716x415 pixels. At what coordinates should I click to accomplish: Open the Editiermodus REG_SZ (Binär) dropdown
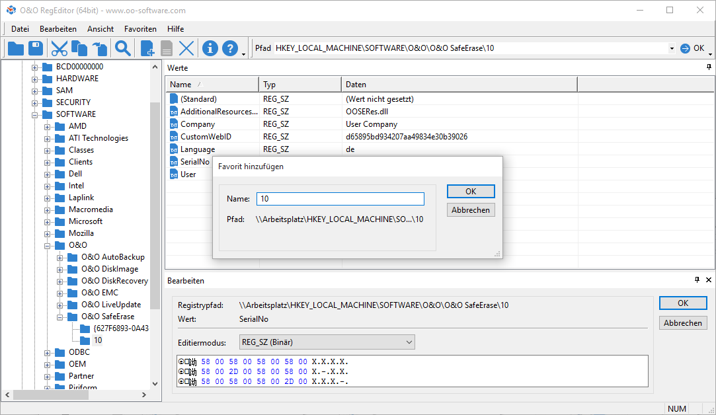(327, 342)
